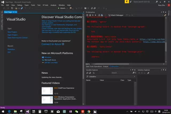The image size is (171, 114).
Task: Click the Variable Explorer search field
Action: 122,73
